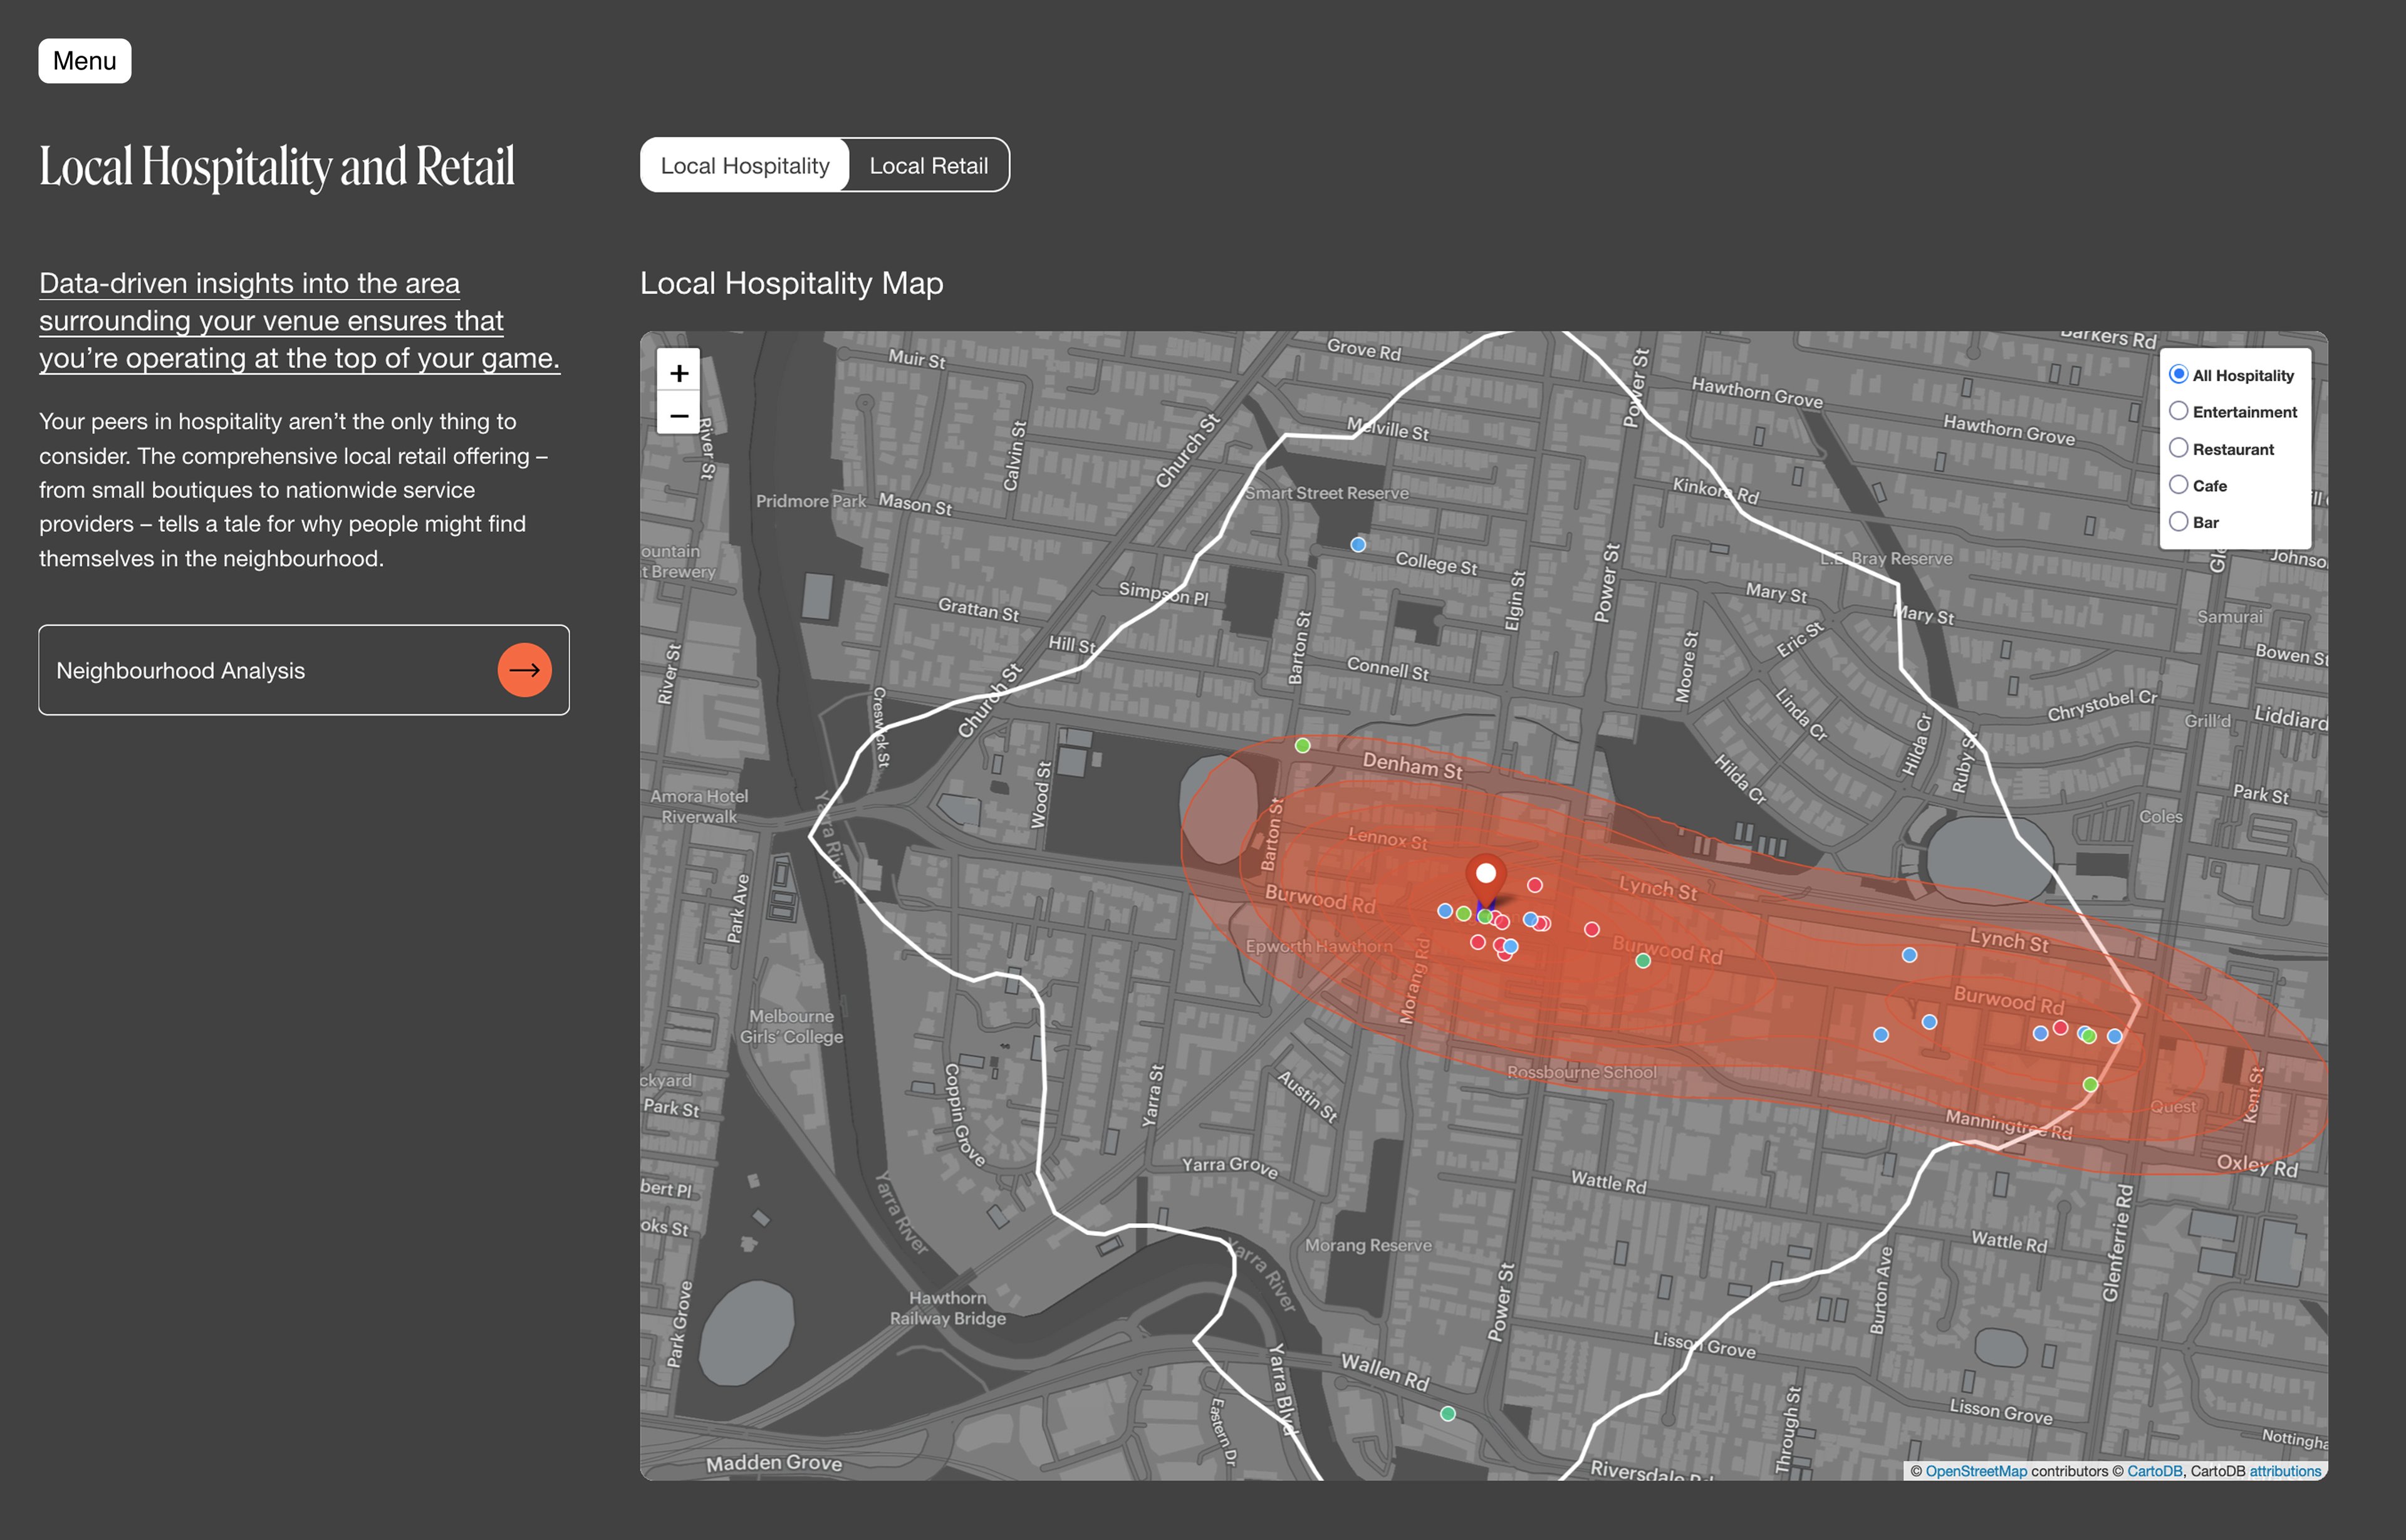Open the Menu
The height and width of the screenshot is (1540, 2406).
tap(85, 61)
